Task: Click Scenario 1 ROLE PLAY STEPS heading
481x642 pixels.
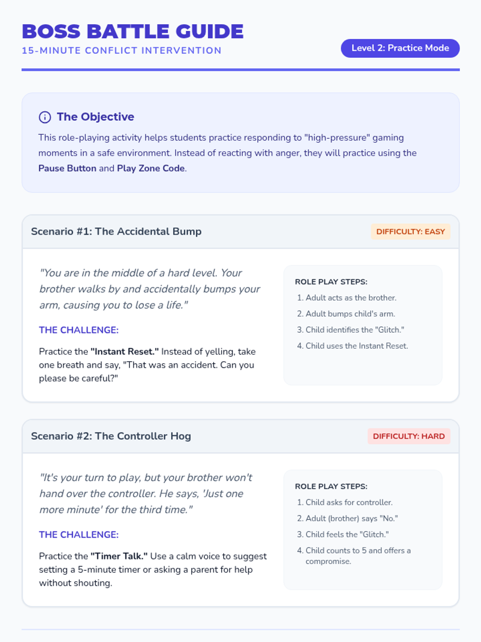Action: coord(331,282)
